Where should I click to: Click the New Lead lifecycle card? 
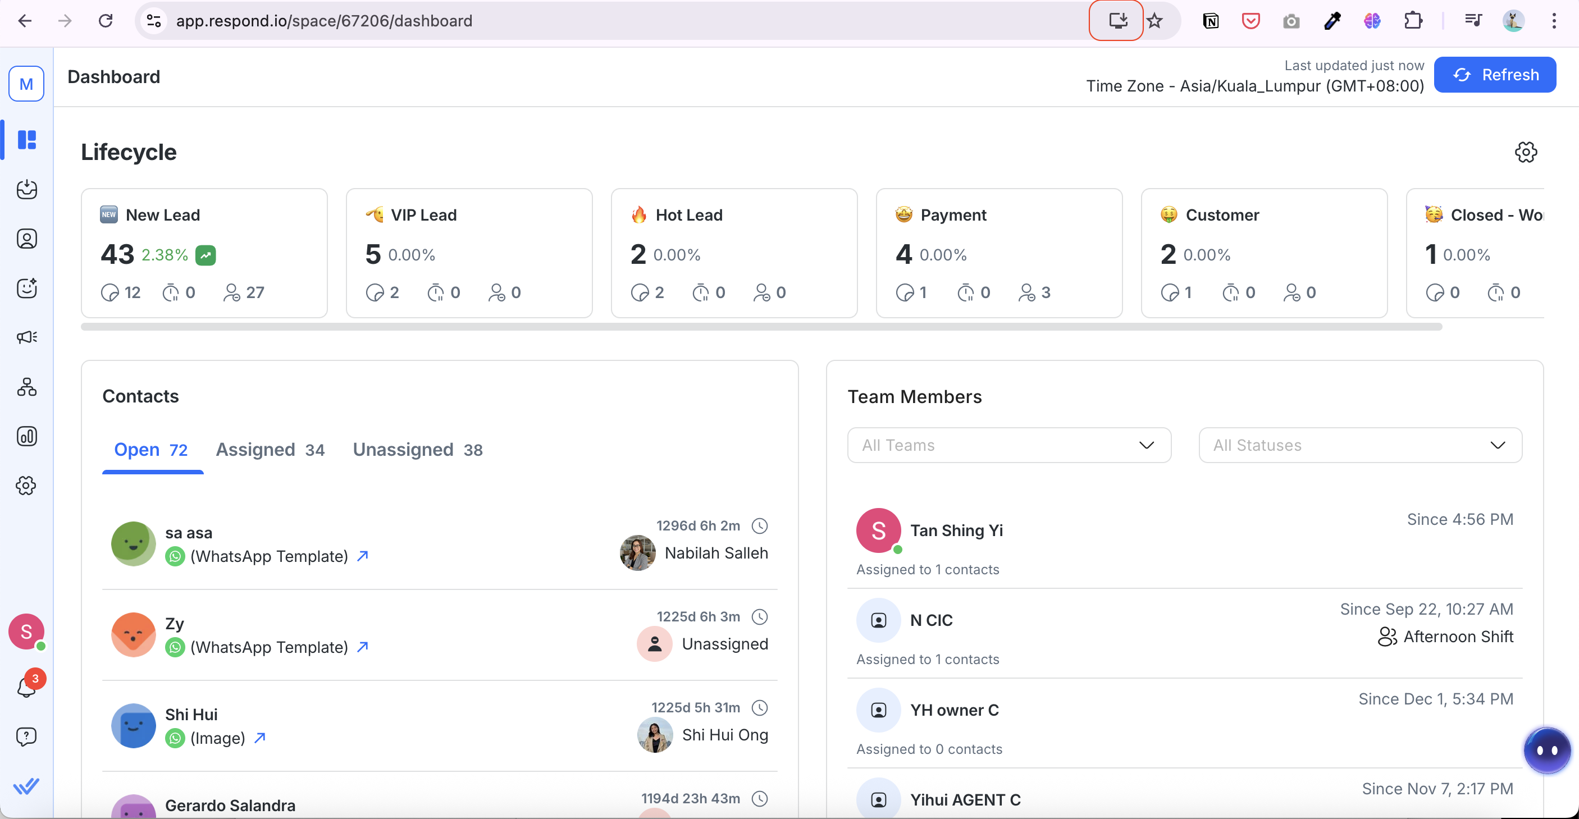(204, 253)
